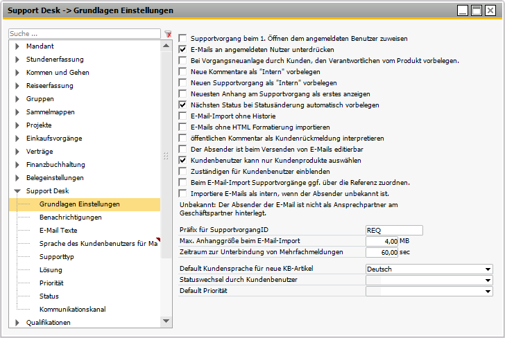This screenshot has height=338, width=505.
Task: Click the tree scrollbar down arrow
Action: 166,321
